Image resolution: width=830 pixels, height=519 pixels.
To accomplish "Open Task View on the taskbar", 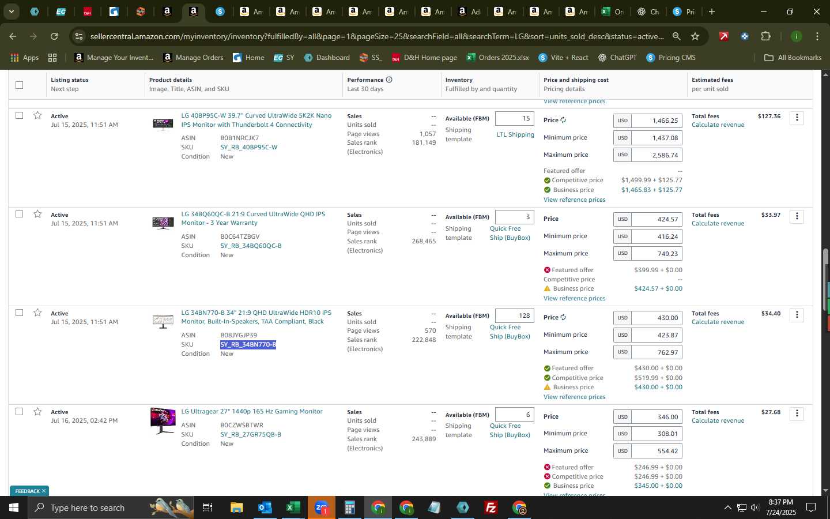I will [x=207, y=507].
